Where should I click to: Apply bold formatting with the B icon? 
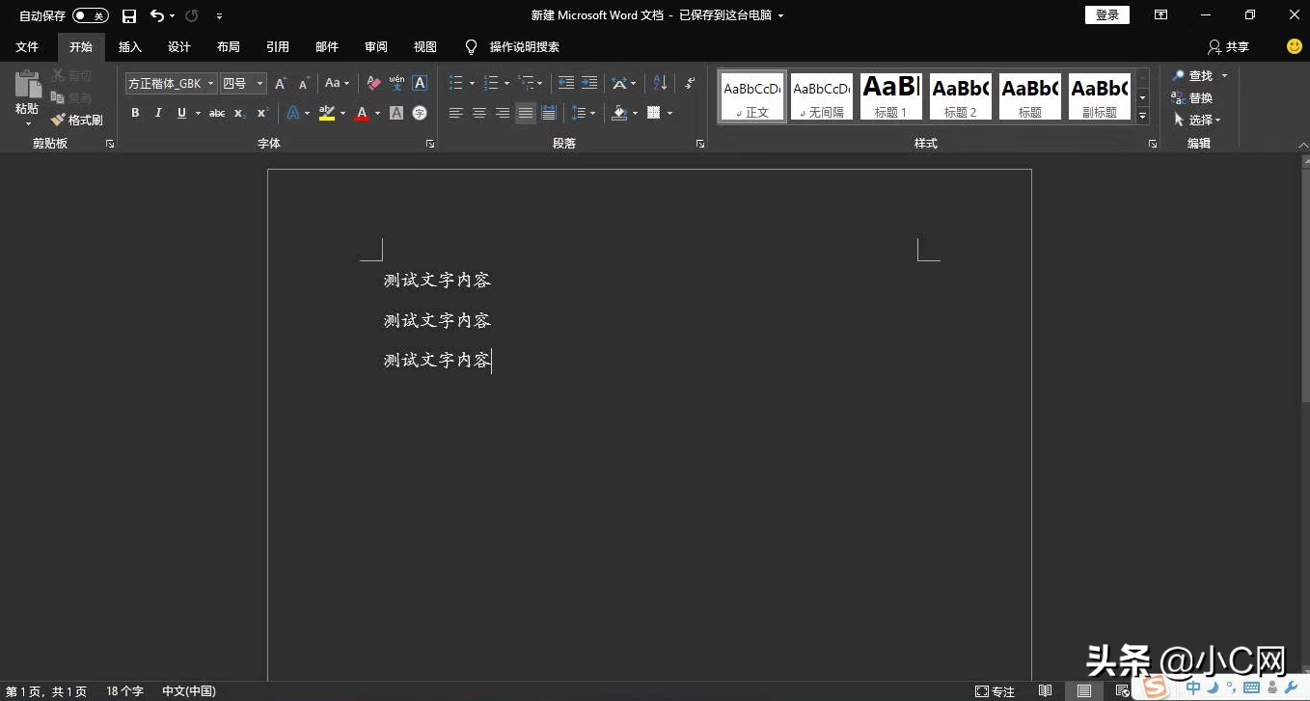135,113
